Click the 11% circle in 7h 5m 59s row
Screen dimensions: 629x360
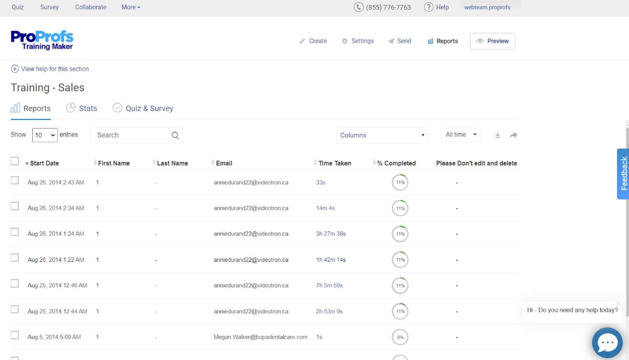coord(400,286)
